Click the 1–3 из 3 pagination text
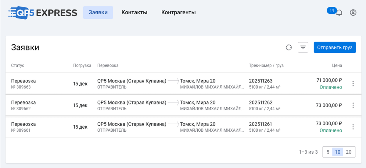Viewport: 366px width, 168px height. 308,152
